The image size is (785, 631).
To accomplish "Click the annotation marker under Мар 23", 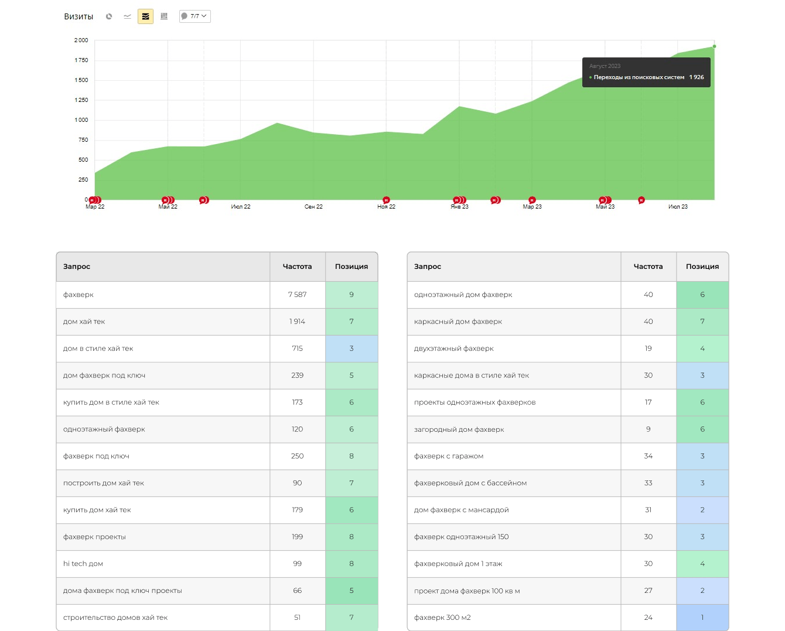I will click(532, 200).
